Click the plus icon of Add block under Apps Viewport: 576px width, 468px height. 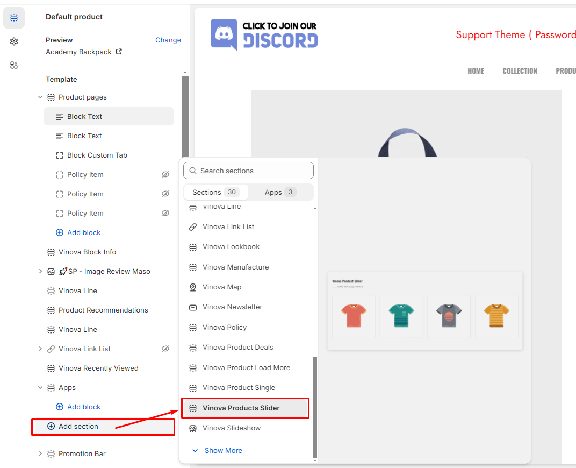[x=60, y=407]
